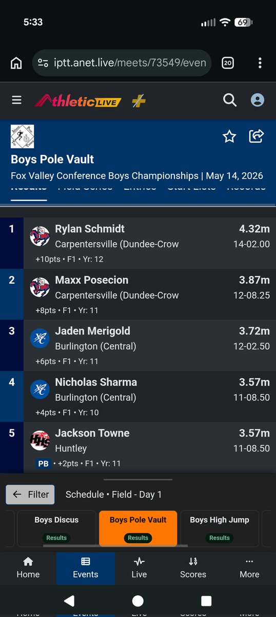This screenshot has width=276, height=617.
Task: Expand the More menu options
Action: 249,568
